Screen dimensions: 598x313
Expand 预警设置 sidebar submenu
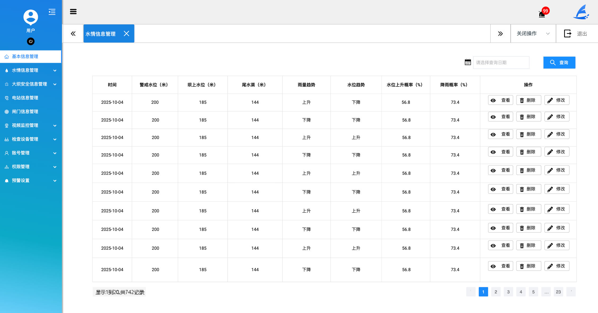click(x=31, y=180)
